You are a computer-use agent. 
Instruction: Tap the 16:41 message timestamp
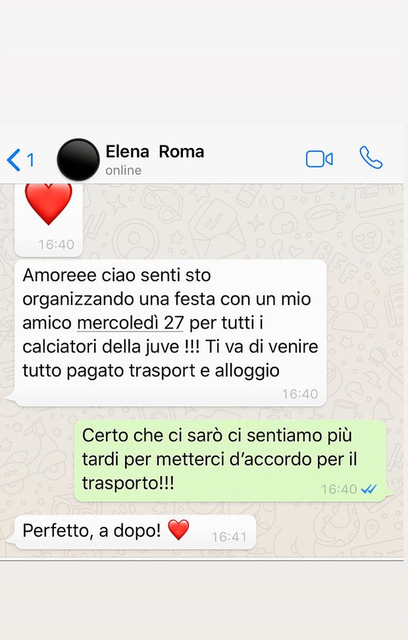[x=229, y=537]
